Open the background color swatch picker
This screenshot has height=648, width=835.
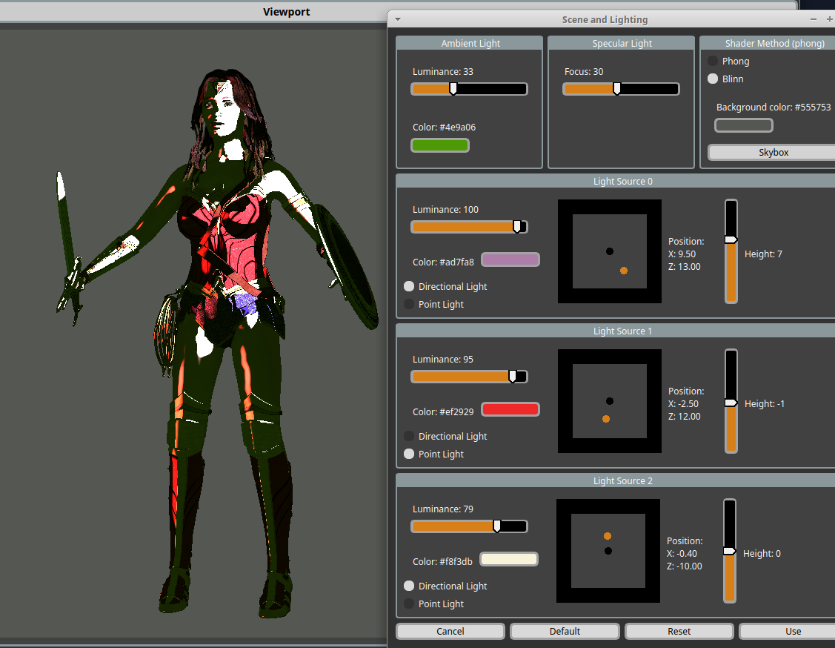pyautogui.click(x=743, y=125)
